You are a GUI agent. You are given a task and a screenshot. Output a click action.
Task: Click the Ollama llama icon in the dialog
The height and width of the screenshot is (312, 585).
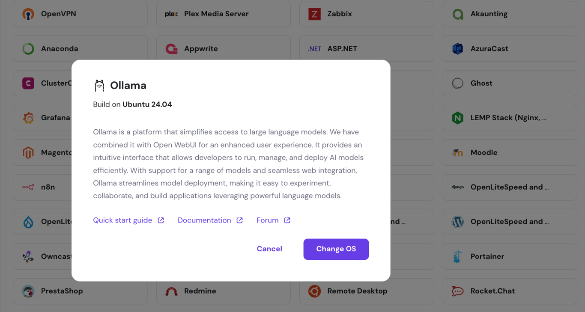pos(99,85)
